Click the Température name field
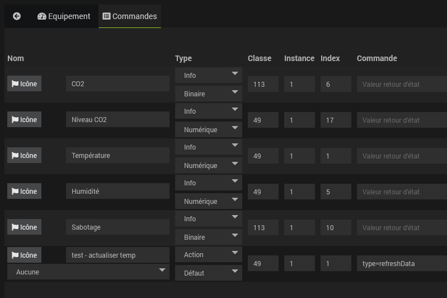 click(117, 156)
